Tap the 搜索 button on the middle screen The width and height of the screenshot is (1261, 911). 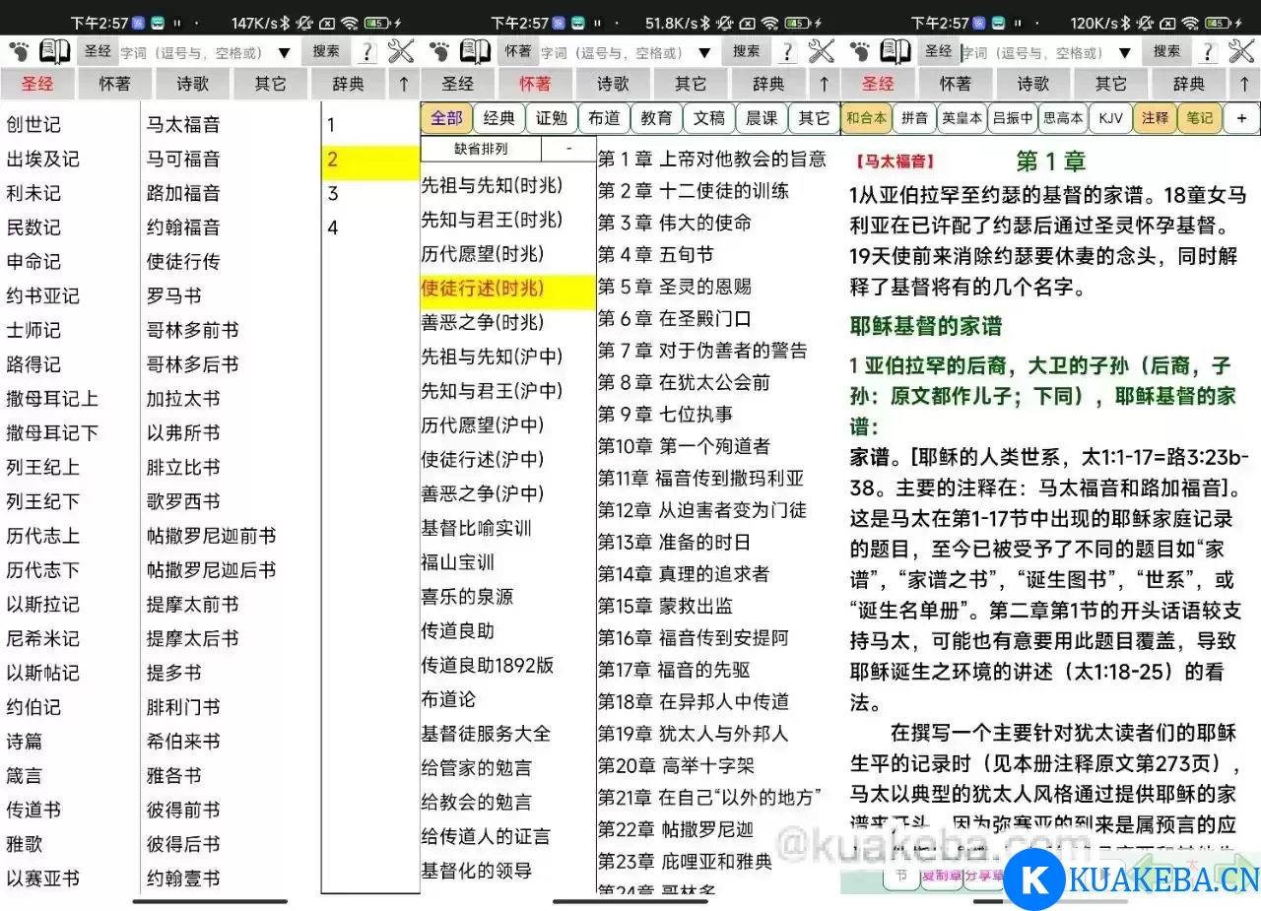tap(747, 51)
